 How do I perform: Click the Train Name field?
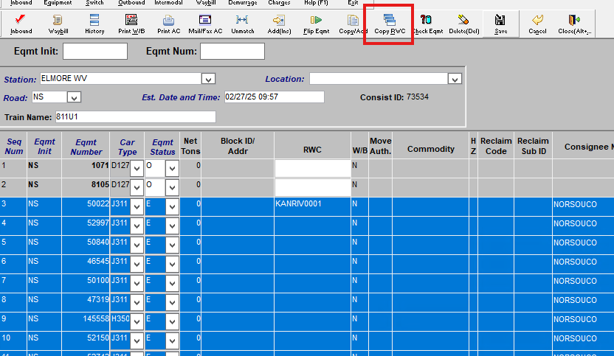[x=136, y=116]
